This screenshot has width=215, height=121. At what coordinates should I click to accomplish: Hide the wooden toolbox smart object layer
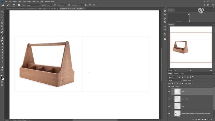click(169, 114)
